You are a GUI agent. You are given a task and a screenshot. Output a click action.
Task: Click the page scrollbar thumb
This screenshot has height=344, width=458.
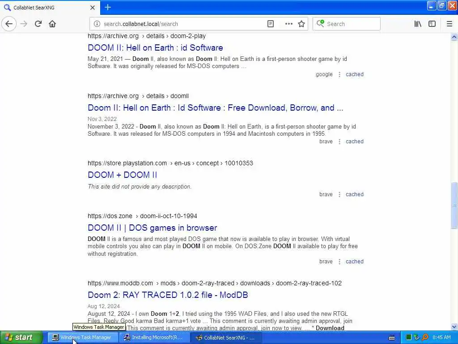pos(454,205)
